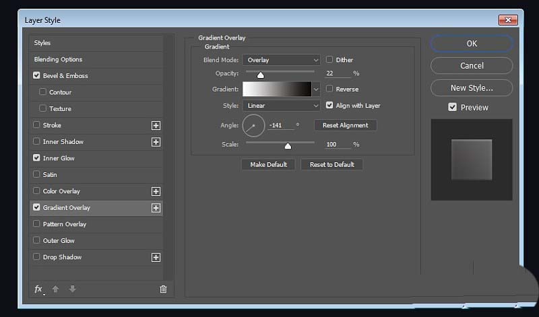Open the gradient editor swatch
The height and width of the screenshot is (317, 539).
(277, 90)
